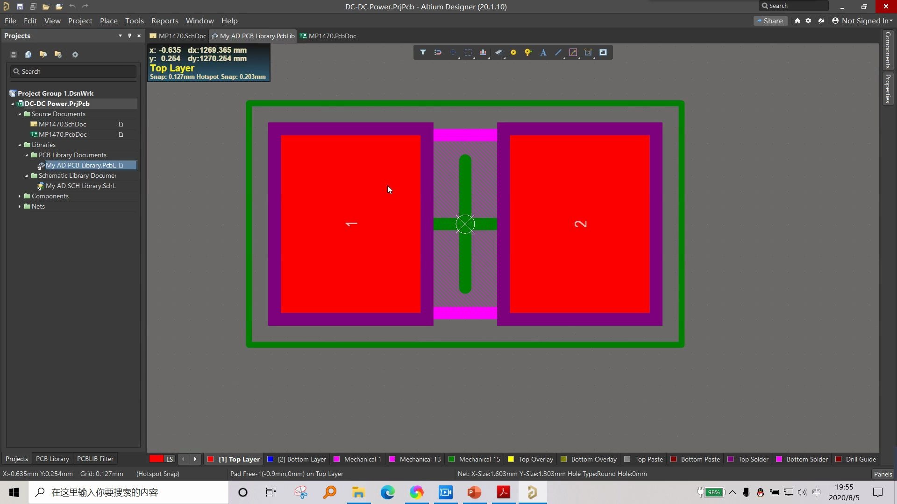Open the dimension placement tool
This screenshot has height=504, width=897.
click(589, 52)
